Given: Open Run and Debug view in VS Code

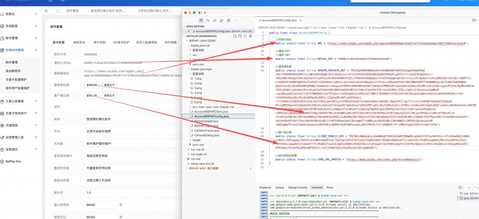Looking at the screenshot, I should [222, 20].
